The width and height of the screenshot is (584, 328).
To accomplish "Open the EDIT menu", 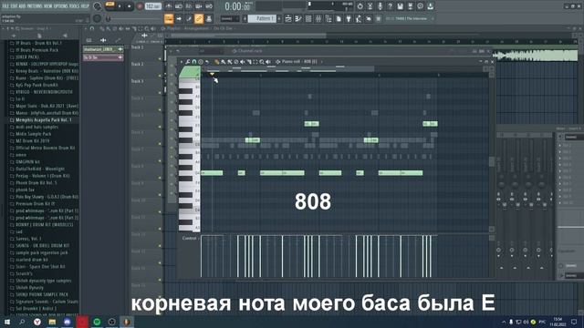I will pos(15,6).
